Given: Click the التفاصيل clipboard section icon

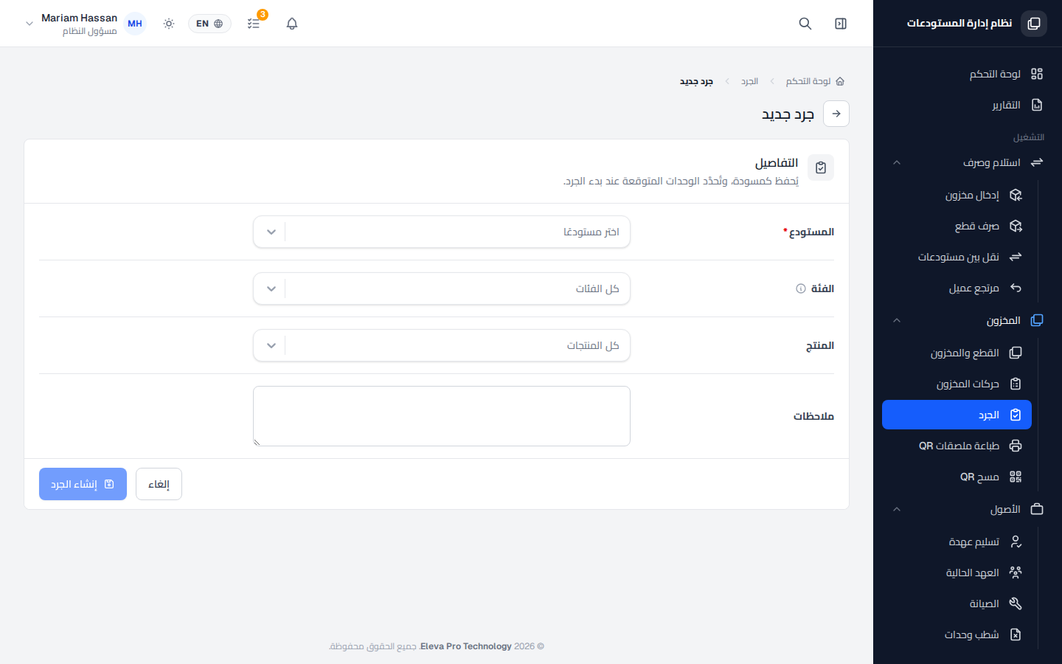Looking at the screenshot, I should (x=821, y=167).
